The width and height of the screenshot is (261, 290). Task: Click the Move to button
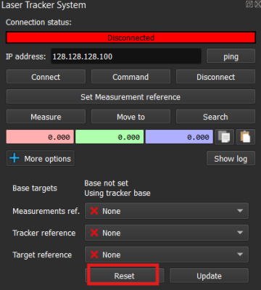tap(130, 117)
